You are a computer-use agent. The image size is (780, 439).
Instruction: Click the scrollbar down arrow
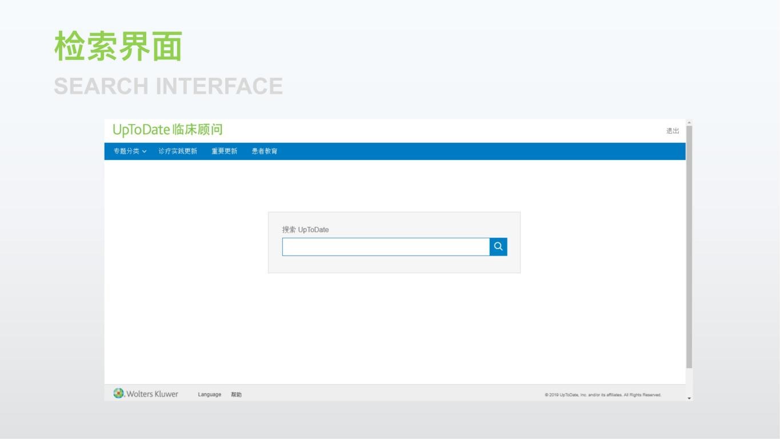(689, 398)
